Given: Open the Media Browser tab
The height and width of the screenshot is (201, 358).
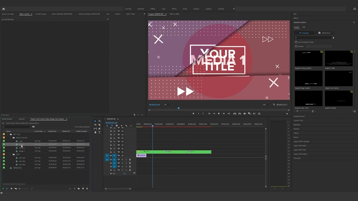Looking at the screenshot, I should [7, 119].
